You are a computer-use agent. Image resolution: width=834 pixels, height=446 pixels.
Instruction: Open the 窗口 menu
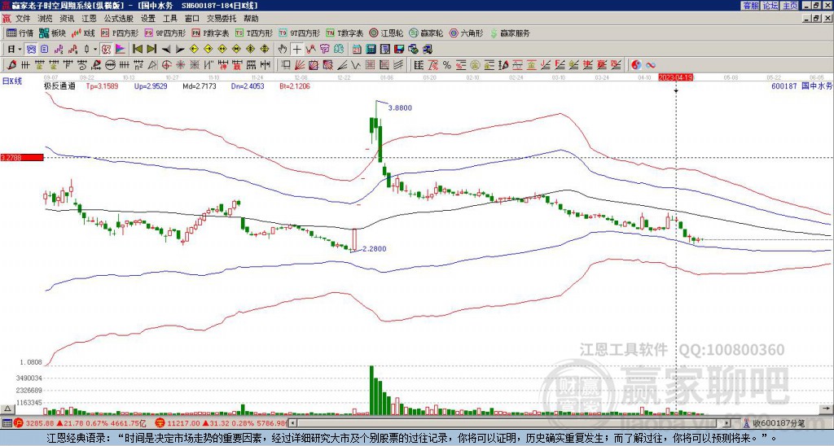(x=192, y=19)
